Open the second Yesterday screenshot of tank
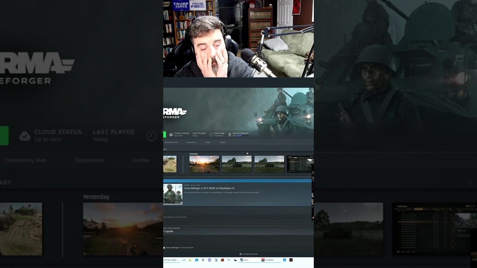 pyautogui.click(x=237, y=164)
